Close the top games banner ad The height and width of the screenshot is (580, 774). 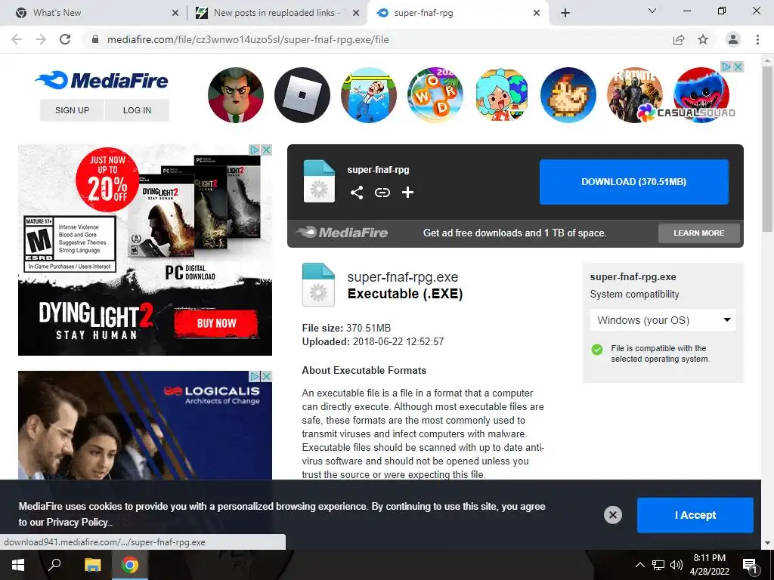738,66
